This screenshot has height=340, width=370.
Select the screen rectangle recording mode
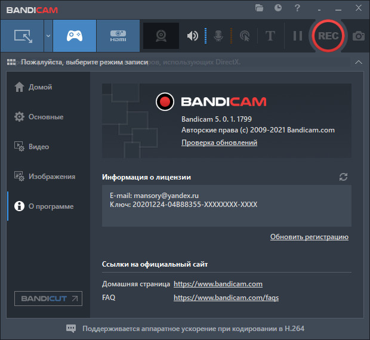pos(22,36)
